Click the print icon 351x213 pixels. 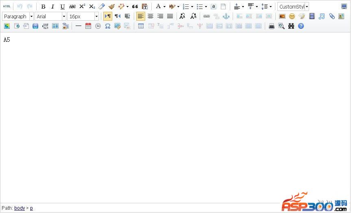[x=272, y=26]
